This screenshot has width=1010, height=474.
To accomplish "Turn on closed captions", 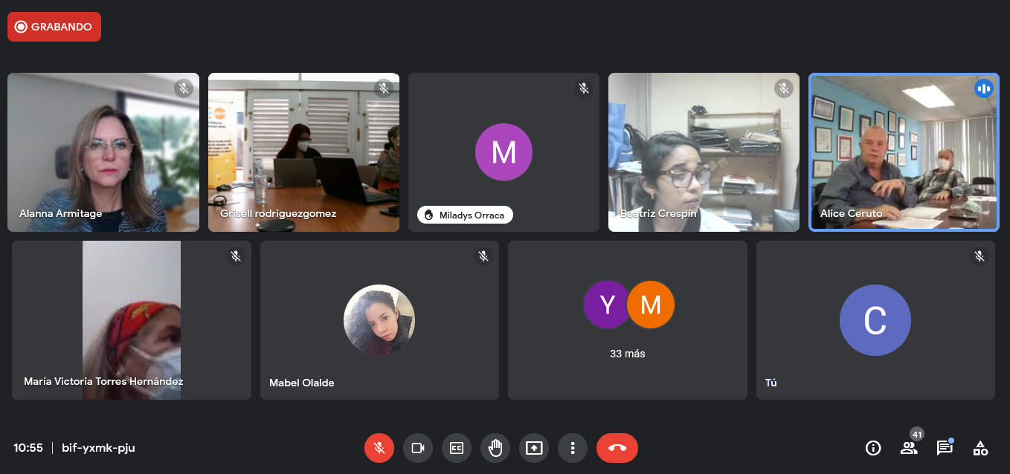I will tap(457, 448).
